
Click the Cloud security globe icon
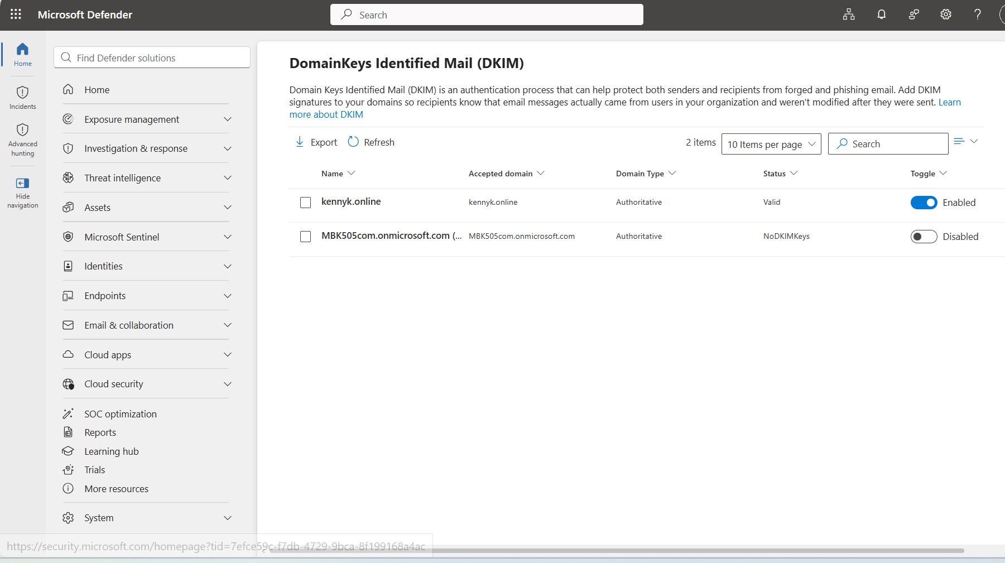(68, 384)
